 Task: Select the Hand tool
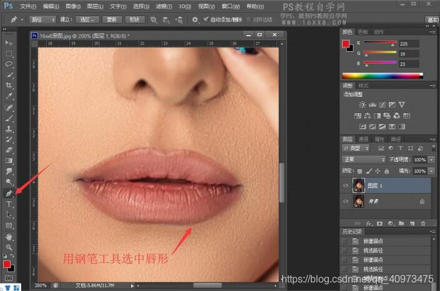9,237
